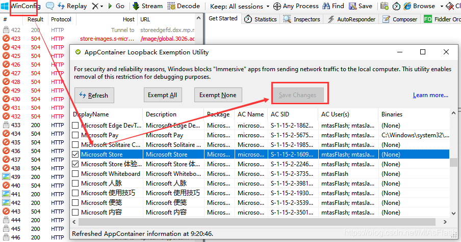Open the Keep: All sessions dropdown

(x=240, y=6)
